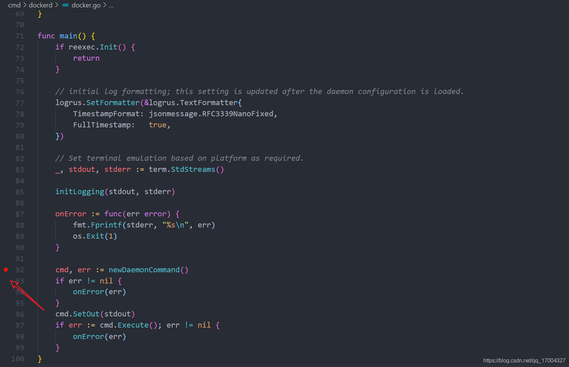Open the 'dockerd' breadcrumb folder

pos(40,5)
